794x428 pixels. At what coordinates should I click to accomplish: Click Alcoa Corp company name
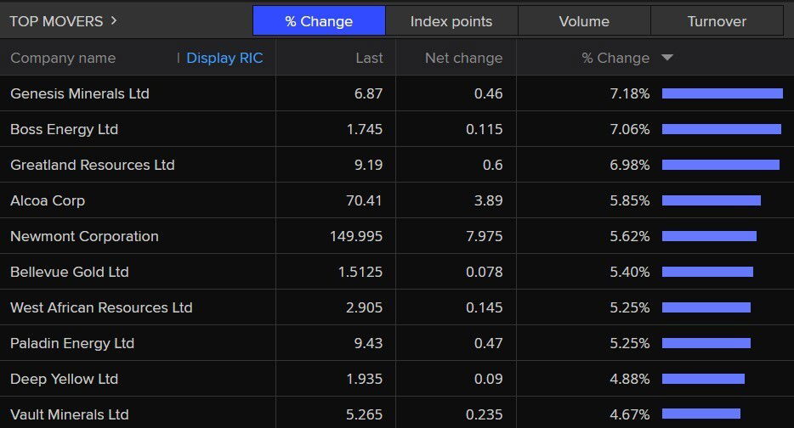[48, 200]
